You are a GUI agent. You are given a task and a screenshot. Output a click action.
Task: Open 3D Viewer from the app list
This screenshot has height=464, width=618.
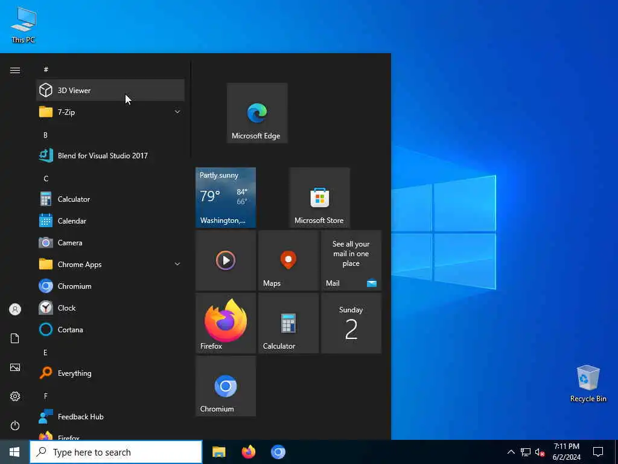(x=110, y=91)
